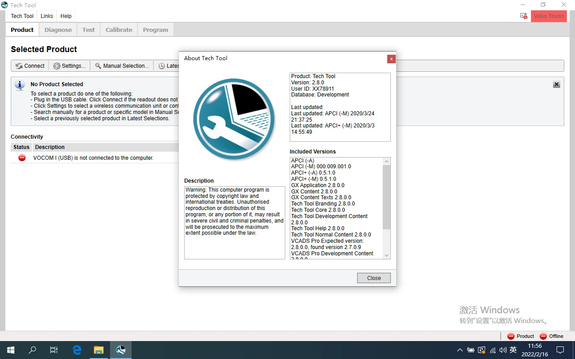575x359 pixels.
Task: Click the battery icon in system tray
Action: (x=471, y=350)
